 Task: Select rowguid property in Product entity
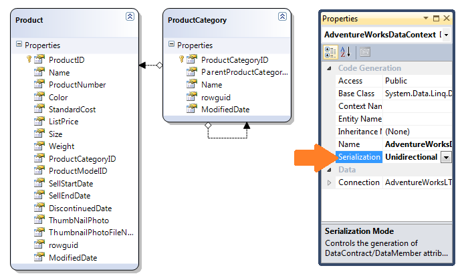pos(64,245)
